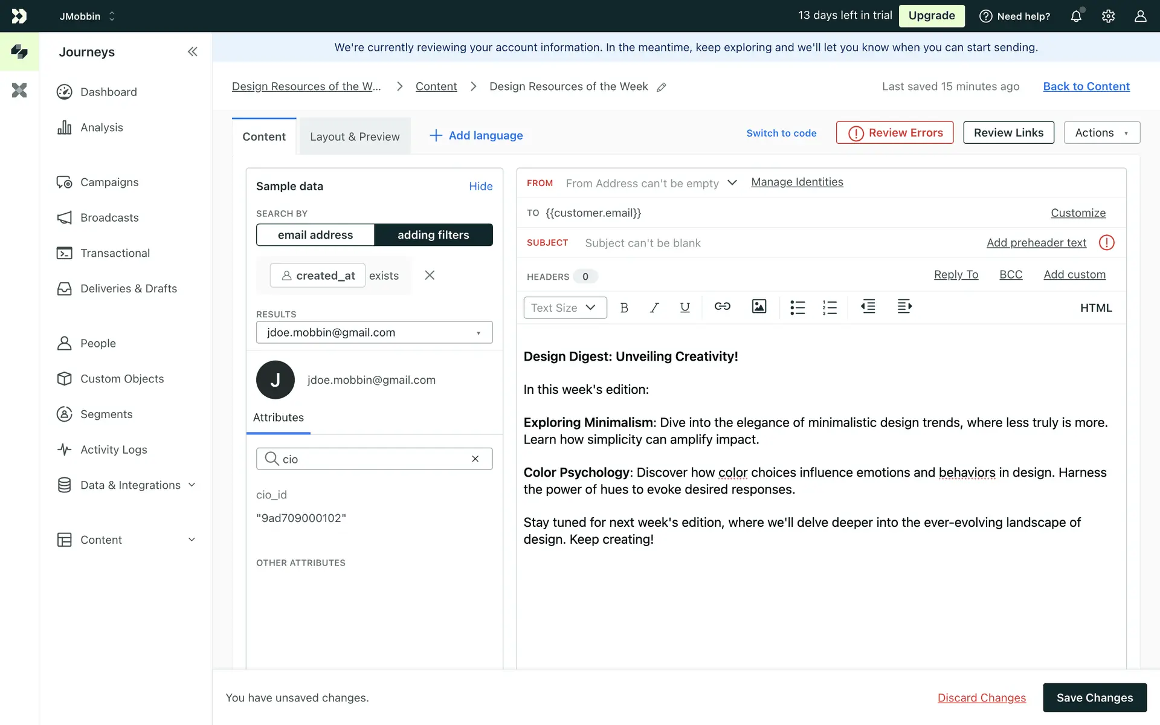The height and width of the screenshot is (725, 1160).
Task: Create a bulleted list
Action: [797, 308]
